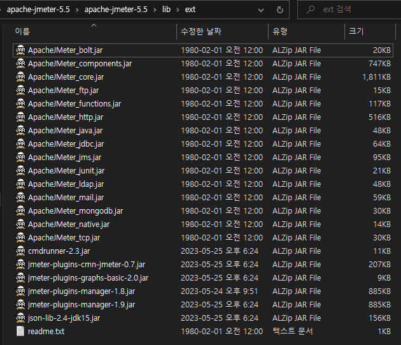Click the JAR icon of jmeter-plugins-cmn-jmeter-0.7.jar
This screenshot has height=345, width=401.
click(x=20, y=264)
